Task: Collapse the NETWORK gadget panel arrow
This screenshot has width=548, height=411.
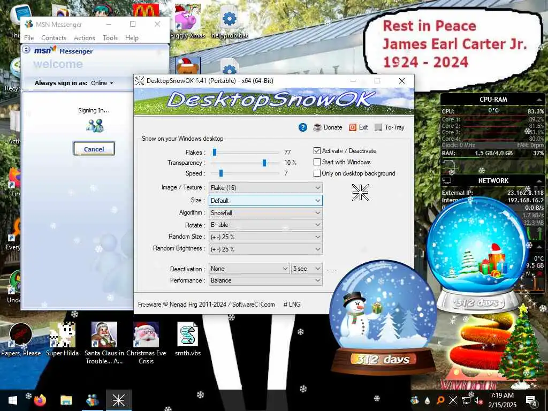Action: [x=539, y=181]
